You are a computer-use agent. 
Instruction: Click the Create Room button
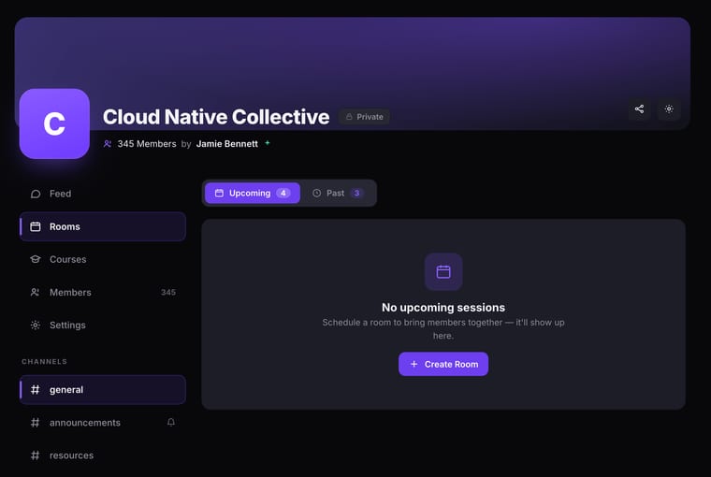tap(443, 364)
